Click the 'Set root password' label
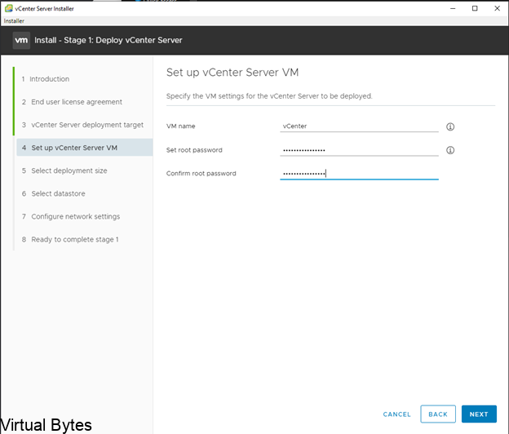This screenshot has width=509, height=434. click(x=194, y=150)
